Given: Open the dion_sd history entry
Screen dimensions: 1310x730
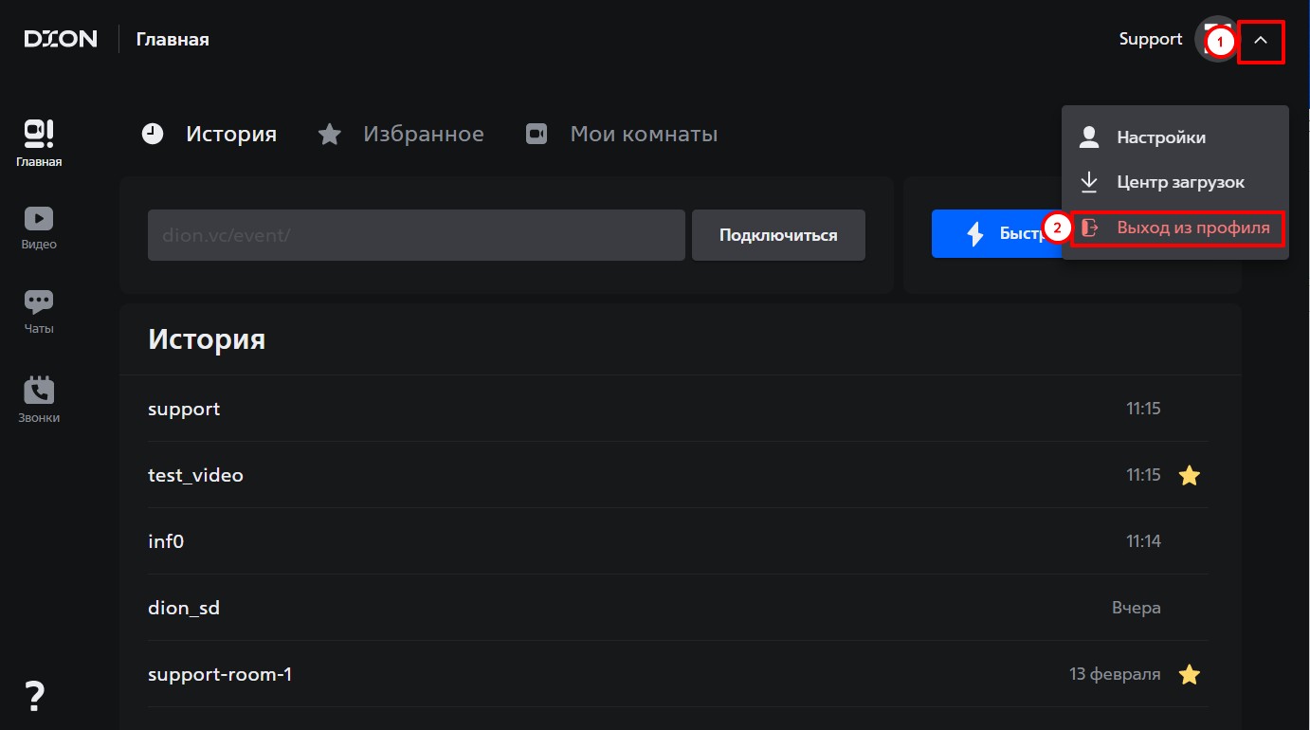Looking at the screenshot, I should point(678,608).
